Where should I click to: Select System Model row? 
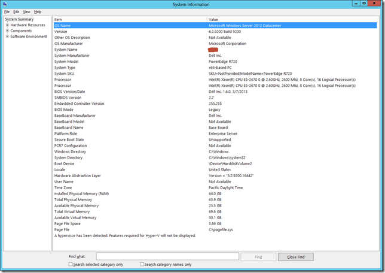pos(215,62)
